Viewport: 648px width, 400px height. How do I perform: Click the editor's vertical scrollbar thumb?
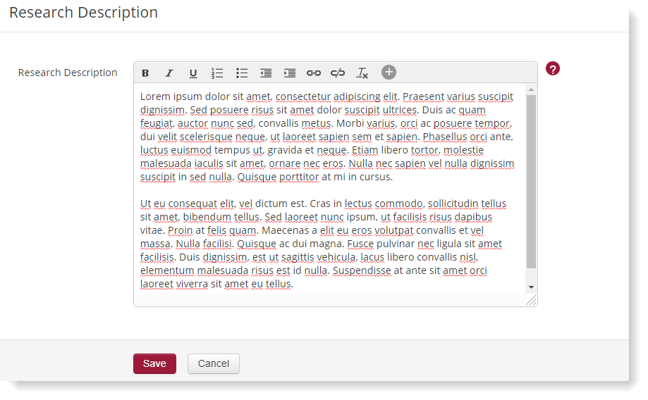[531, 182]
